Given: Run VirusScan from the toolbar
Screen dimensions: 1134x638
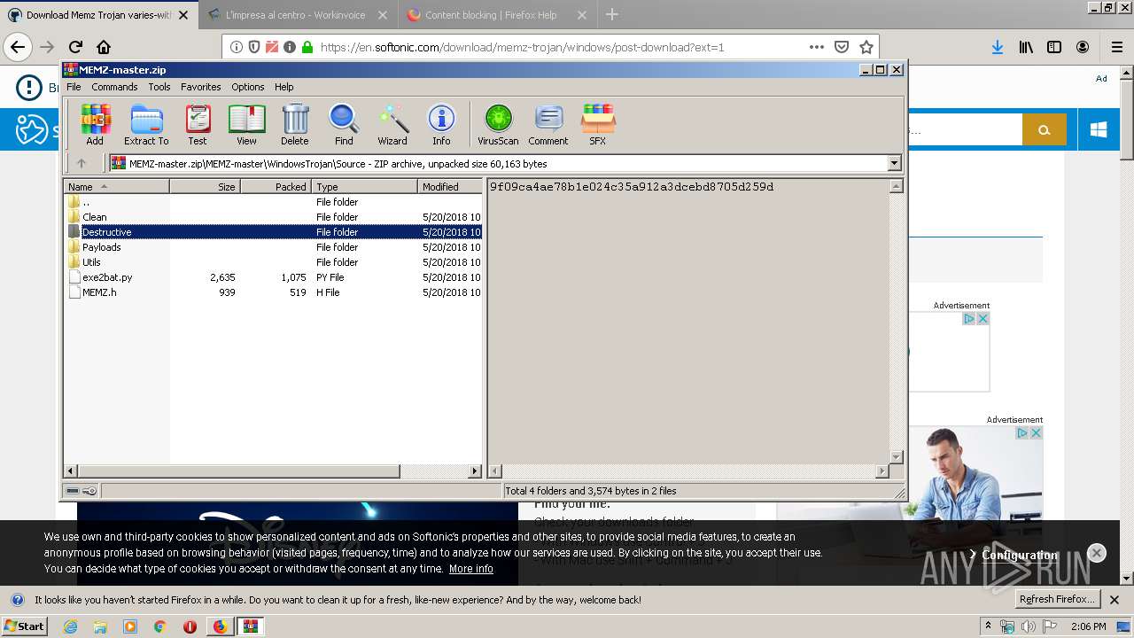Looking at the screenshot, I should click(498, 124).
